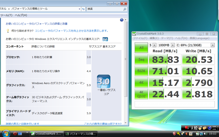219x137 pixels.
Task: Click the empty comment field in CrystalDiskMark
Action: pyautogui.click(x=175, y=104)
